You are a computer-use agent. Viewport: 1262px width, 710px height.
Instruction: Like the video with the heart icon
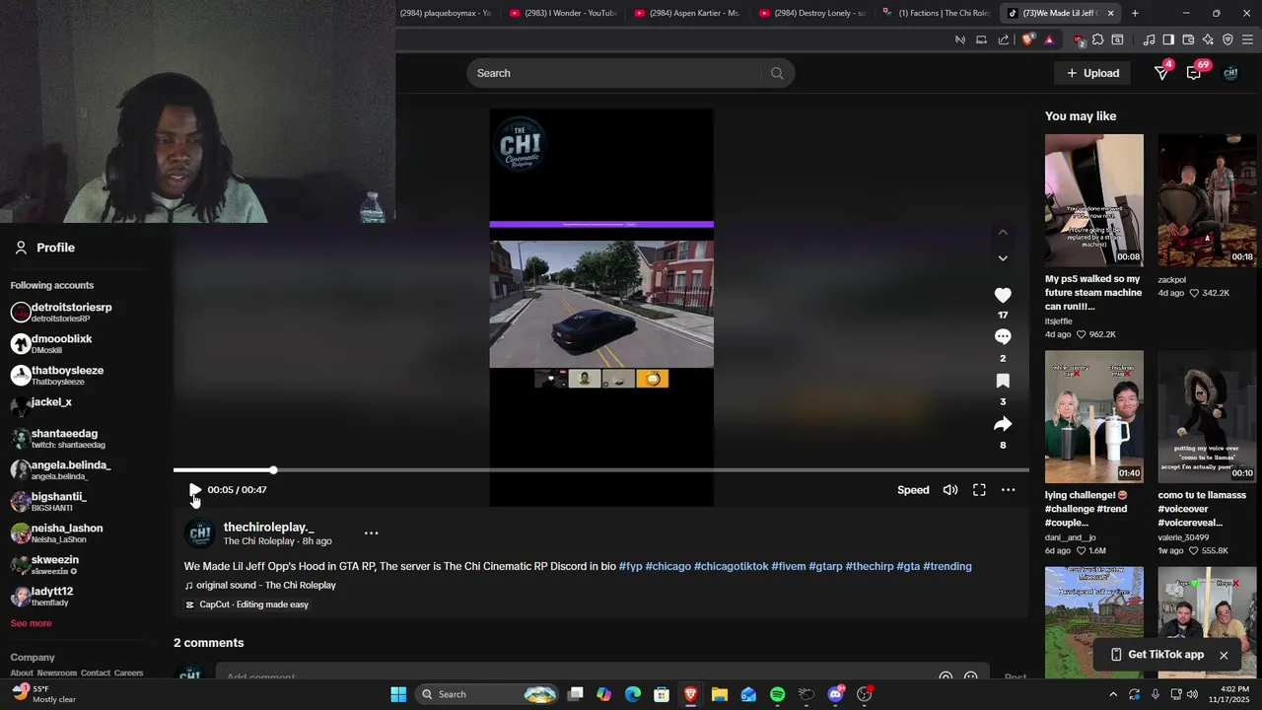point(1003,295)
